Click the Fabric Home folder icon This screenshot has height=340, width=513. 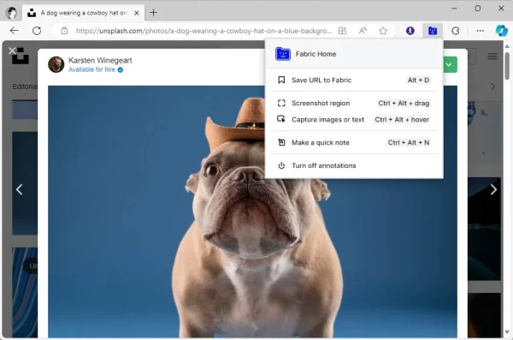coord(283,54)
